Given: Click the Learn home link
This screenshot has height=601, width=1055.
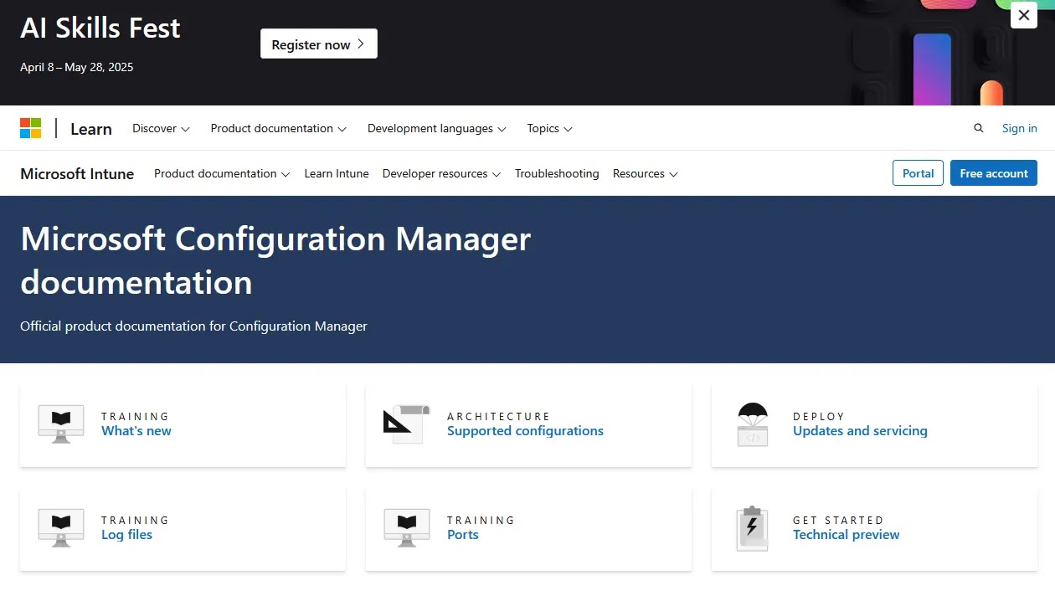Looking at the screenshot, I should (91, 128).
